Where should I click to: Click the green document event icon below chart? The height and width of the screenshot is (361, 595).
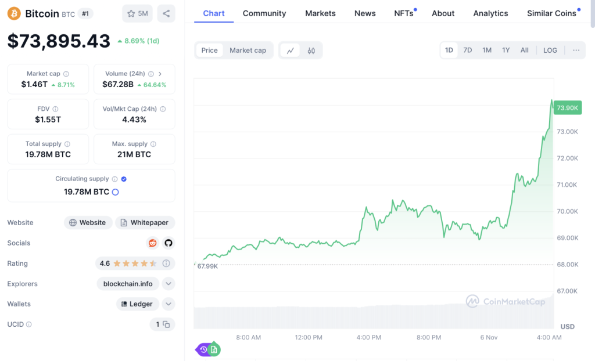coord(214,349)
